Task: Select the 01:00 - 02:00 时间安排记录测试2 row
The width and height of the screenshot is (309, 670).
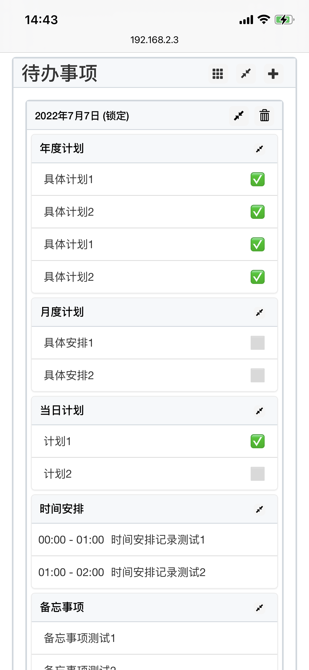Action: click(122, 572)
